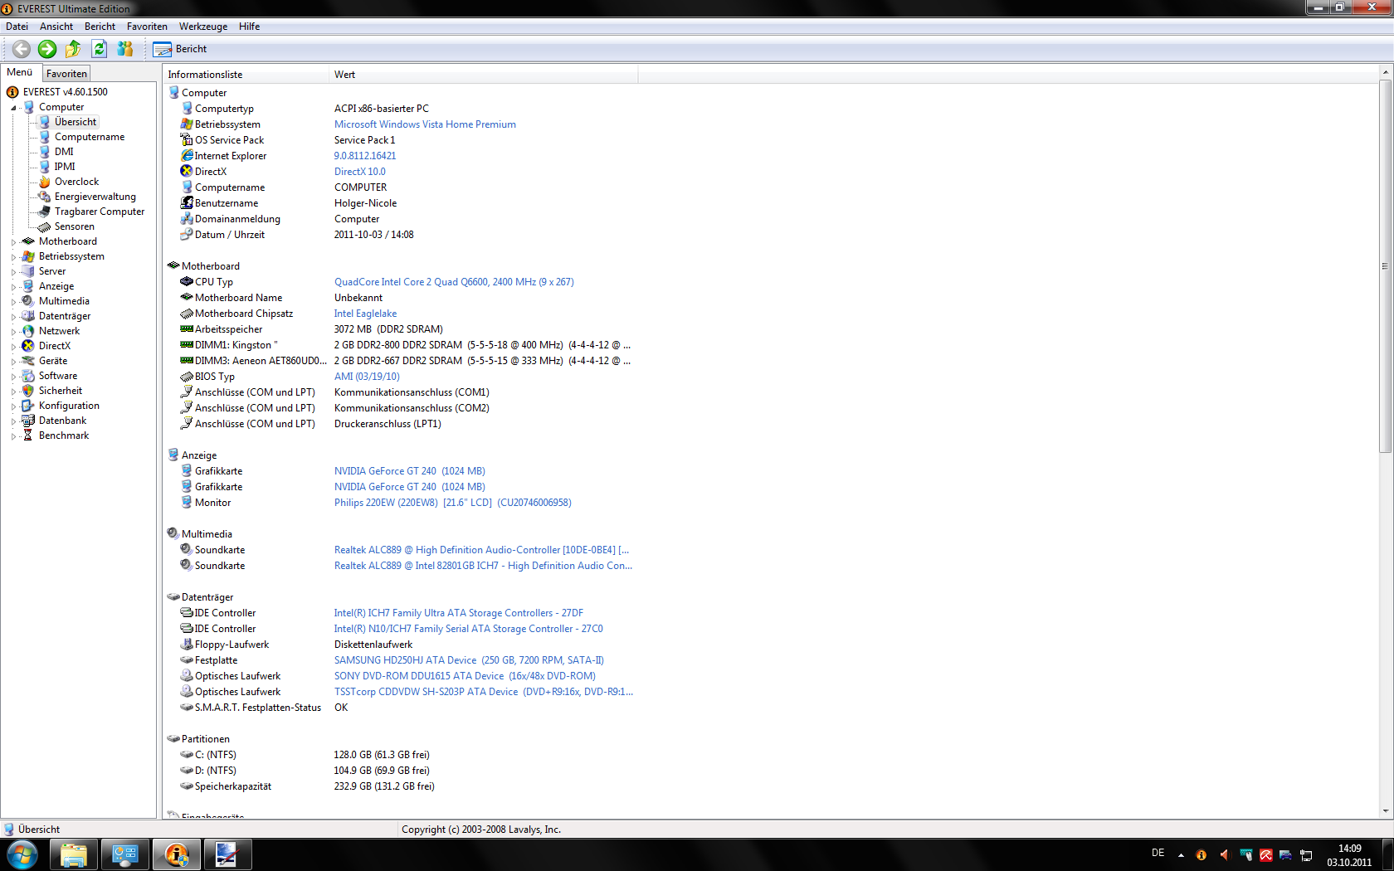The height and width of the screenshot is (871, 1394).
Task: Click the green Forward arrow icon
Action: pyautogui.click(x=47, y=49)
